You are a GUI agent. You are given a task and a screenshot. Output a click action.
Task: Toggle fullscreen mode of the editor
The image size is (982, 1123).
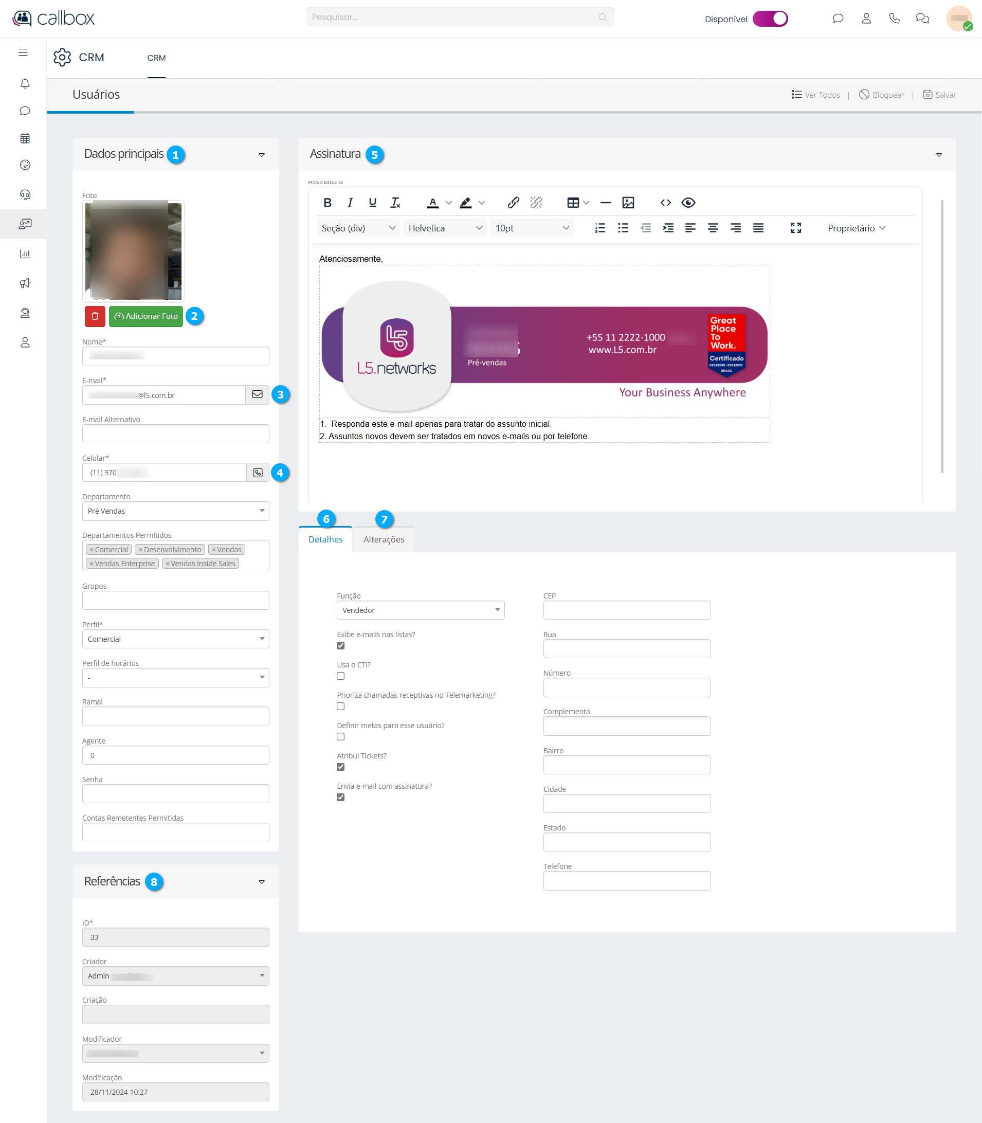(x=796, y=228)
